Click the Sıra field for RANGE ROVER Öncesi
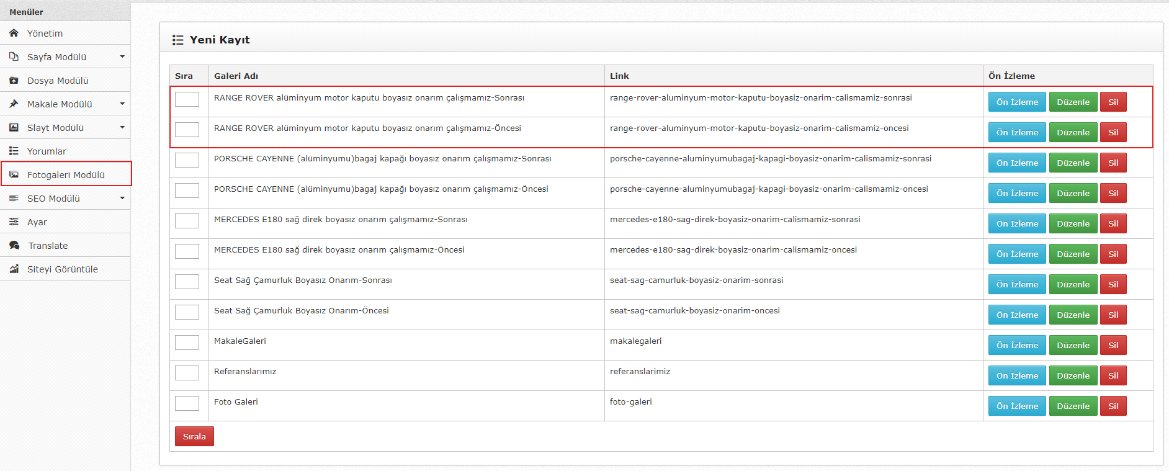 (x=187, y=130)
